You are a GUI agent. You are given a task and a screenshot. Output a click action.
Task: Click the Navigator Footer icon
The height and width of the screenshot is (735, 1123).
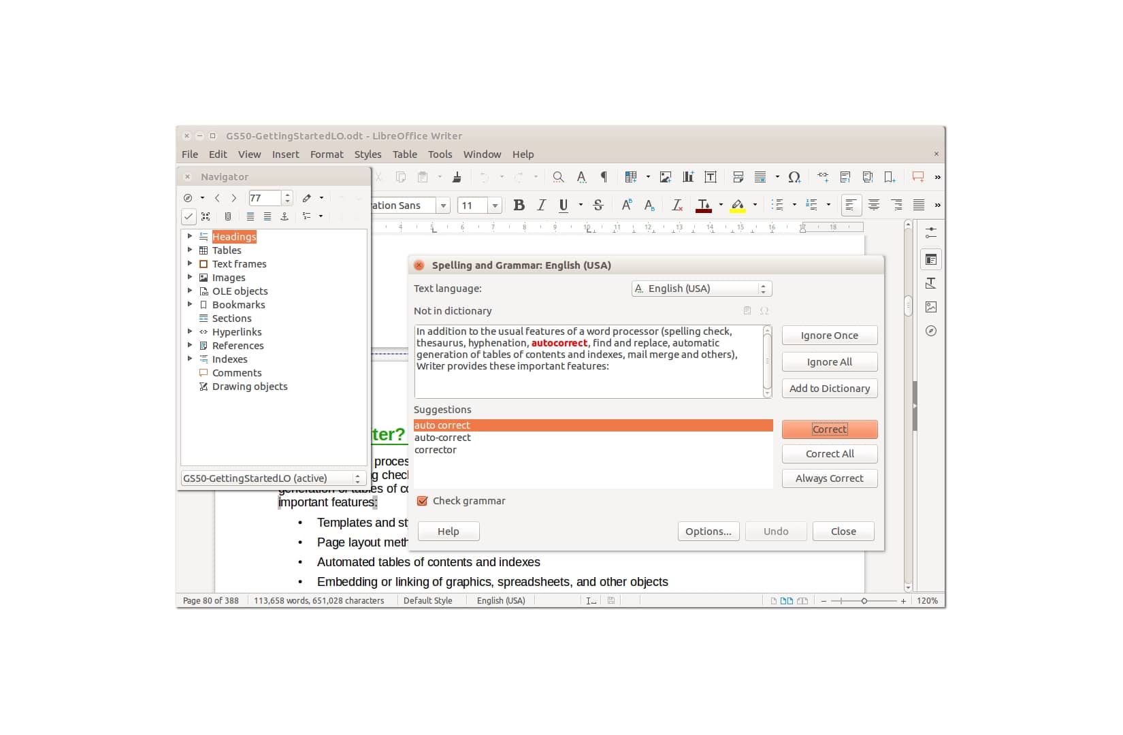[267, 216]
